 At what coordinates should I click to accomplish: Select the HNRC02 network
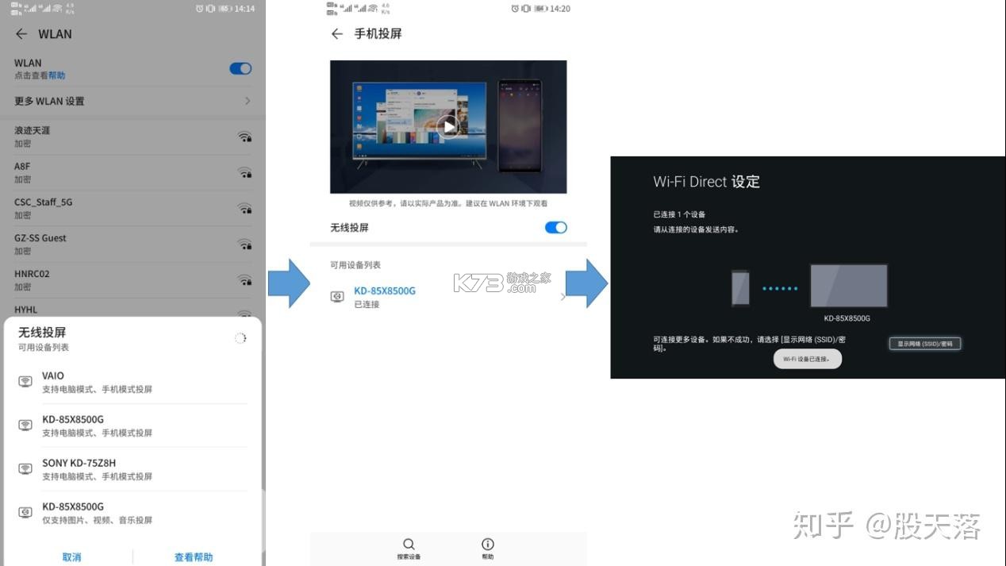tap(132, 279)
